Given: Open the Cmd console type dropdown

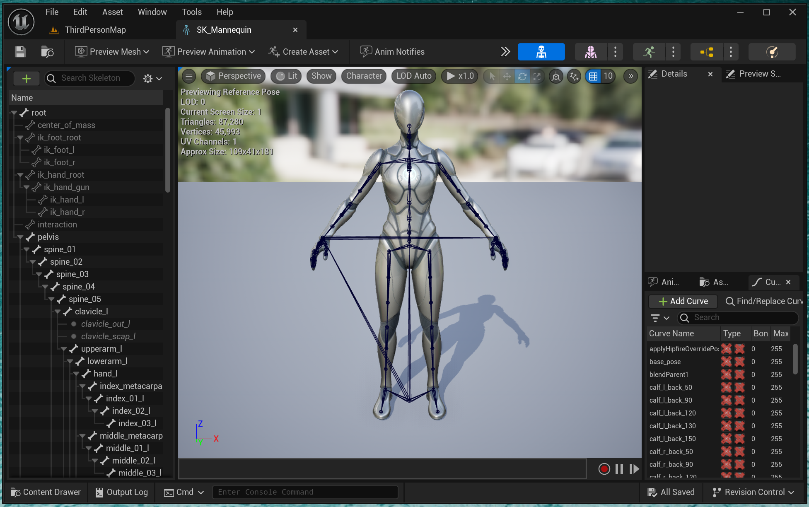Looking at the screenshot, I should (x=184, y=492).
